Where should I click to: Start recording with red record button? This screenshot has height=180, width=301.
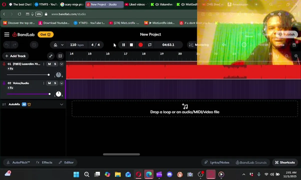[140, 45]
